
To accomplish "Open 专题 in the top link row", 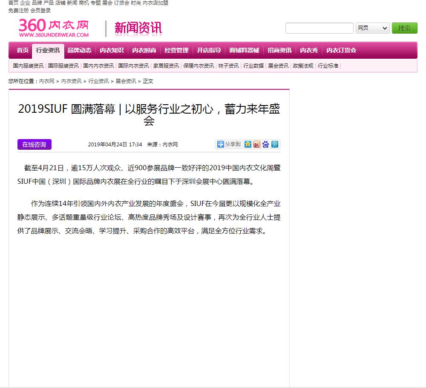I will pos(95,3).
